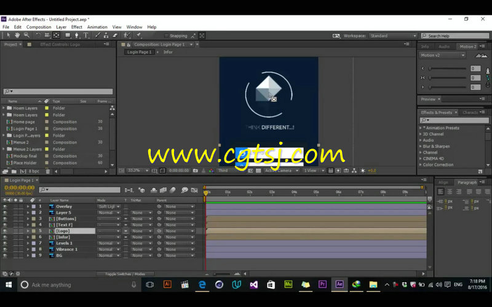492x307 pixels.
Task: Click Toggle Switches / Modes button
Action: point(125,274)
